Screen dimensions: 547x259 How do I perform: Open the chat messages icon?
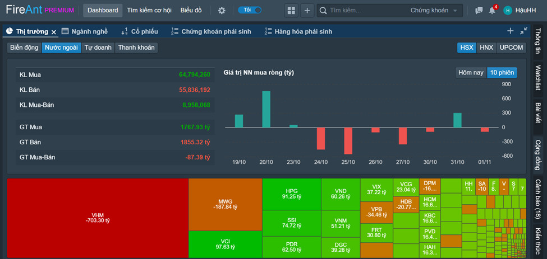point(479,11)
